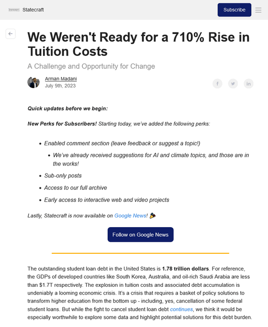Click the bold '1.78 trillion dollars' text
268x327 pixels.
[x=185, y=269]
